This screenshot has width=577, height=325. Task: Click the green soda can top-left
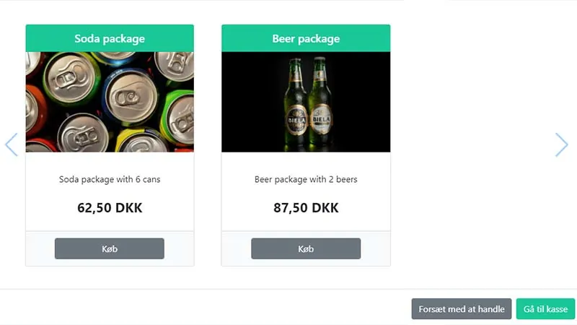click(71, 78)
